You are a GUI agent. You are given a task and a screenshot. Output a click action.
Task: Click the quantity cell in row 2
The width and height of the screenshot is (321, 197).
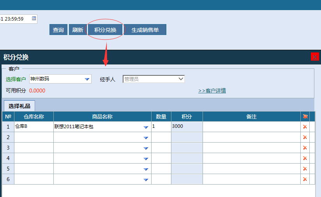coord(161,137)
